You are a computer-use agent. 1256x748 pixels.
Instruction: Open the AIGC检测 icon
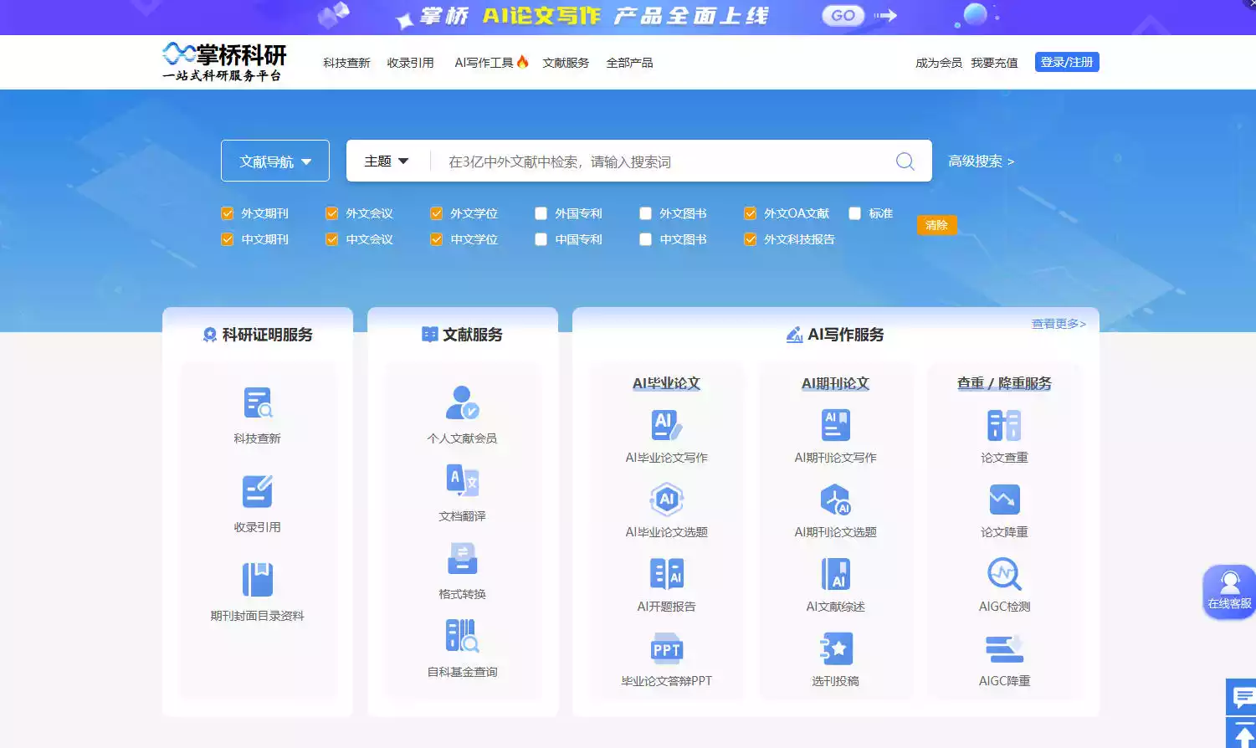[1004, 574]
